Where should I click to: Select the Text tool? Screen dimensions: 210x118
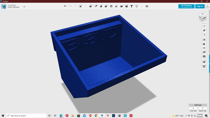pyautogui.click(x=132, y=6)
